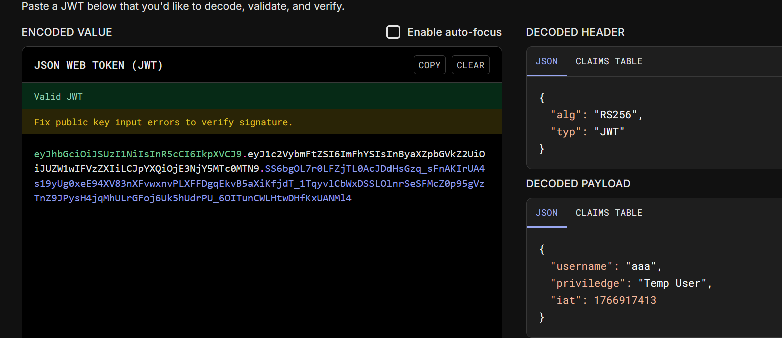Select JSON tab under Decoded Payload
The width and height of the screenshot is (782, 338).
pos(546,213)
